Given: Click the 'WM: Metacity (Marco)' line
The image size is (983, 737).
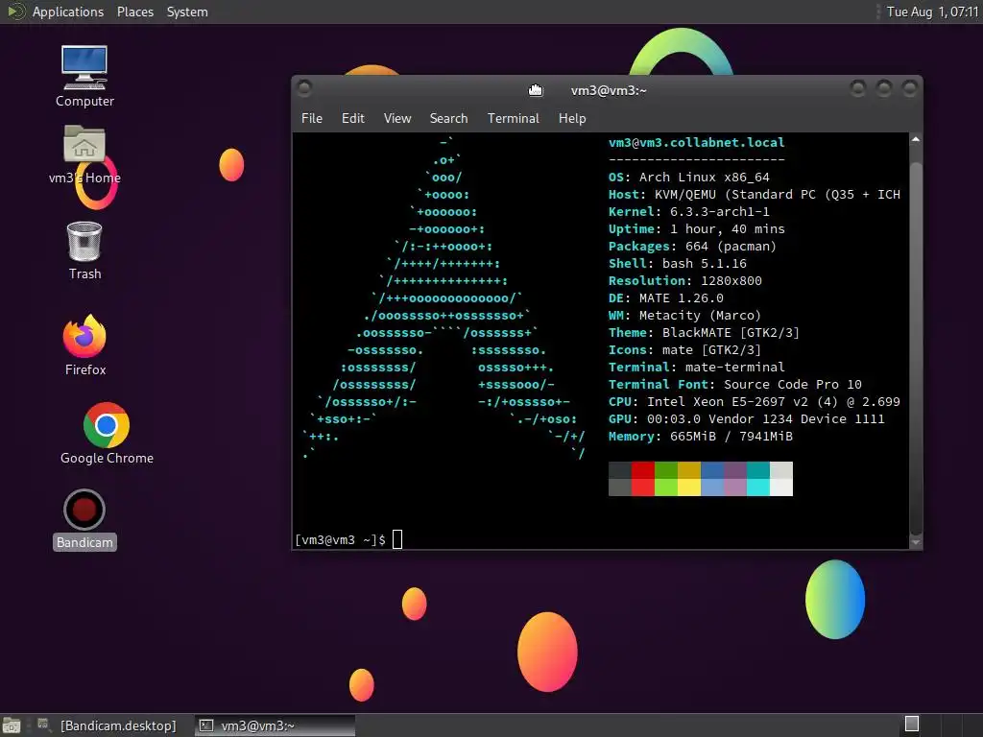Looking at the screenshot, I should pyautogui.click(x=684, y=315).
